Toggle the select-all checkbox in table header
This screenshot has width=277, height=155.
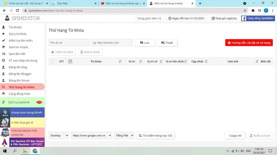point(52,61)
